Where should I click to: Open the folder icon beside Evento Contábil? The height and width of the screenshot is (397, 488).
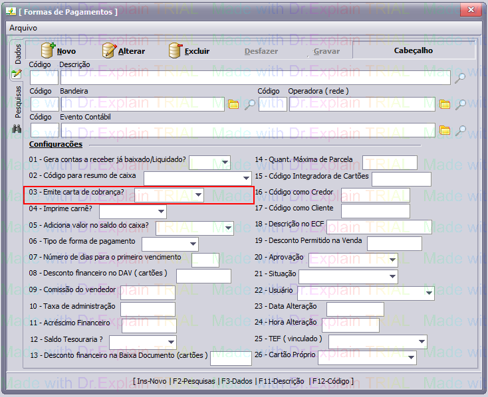coord(445,130)
